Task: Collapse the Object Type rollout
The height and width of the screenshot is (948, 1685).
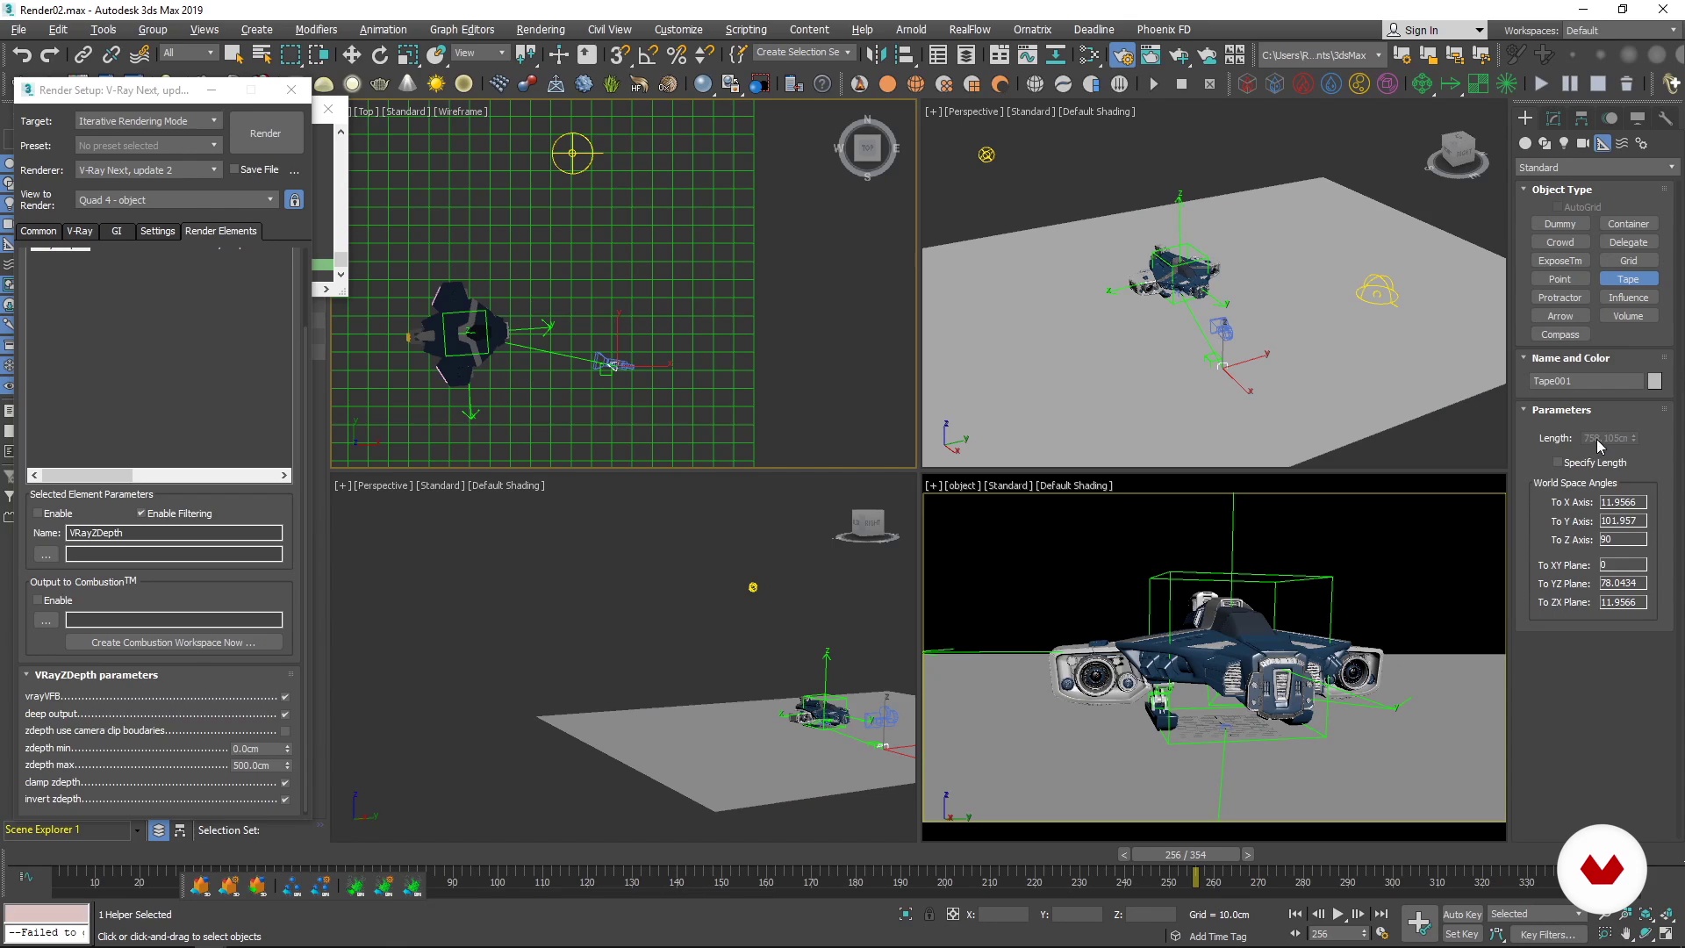Action: pyautogui.click(x=1561, y=190)
